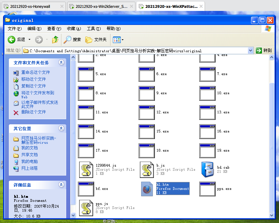Expand the address bar dropdown arrow
This screenshot has height=223, width=279.
(250, 51)
